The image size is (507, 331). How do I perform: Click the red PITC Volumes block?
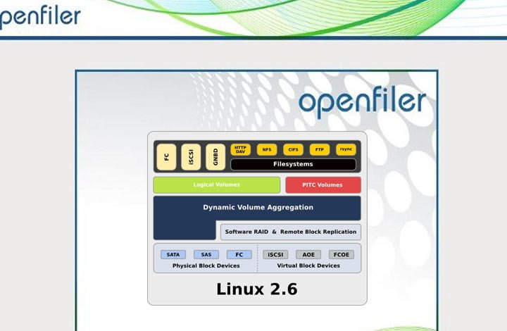click(323, 185)
